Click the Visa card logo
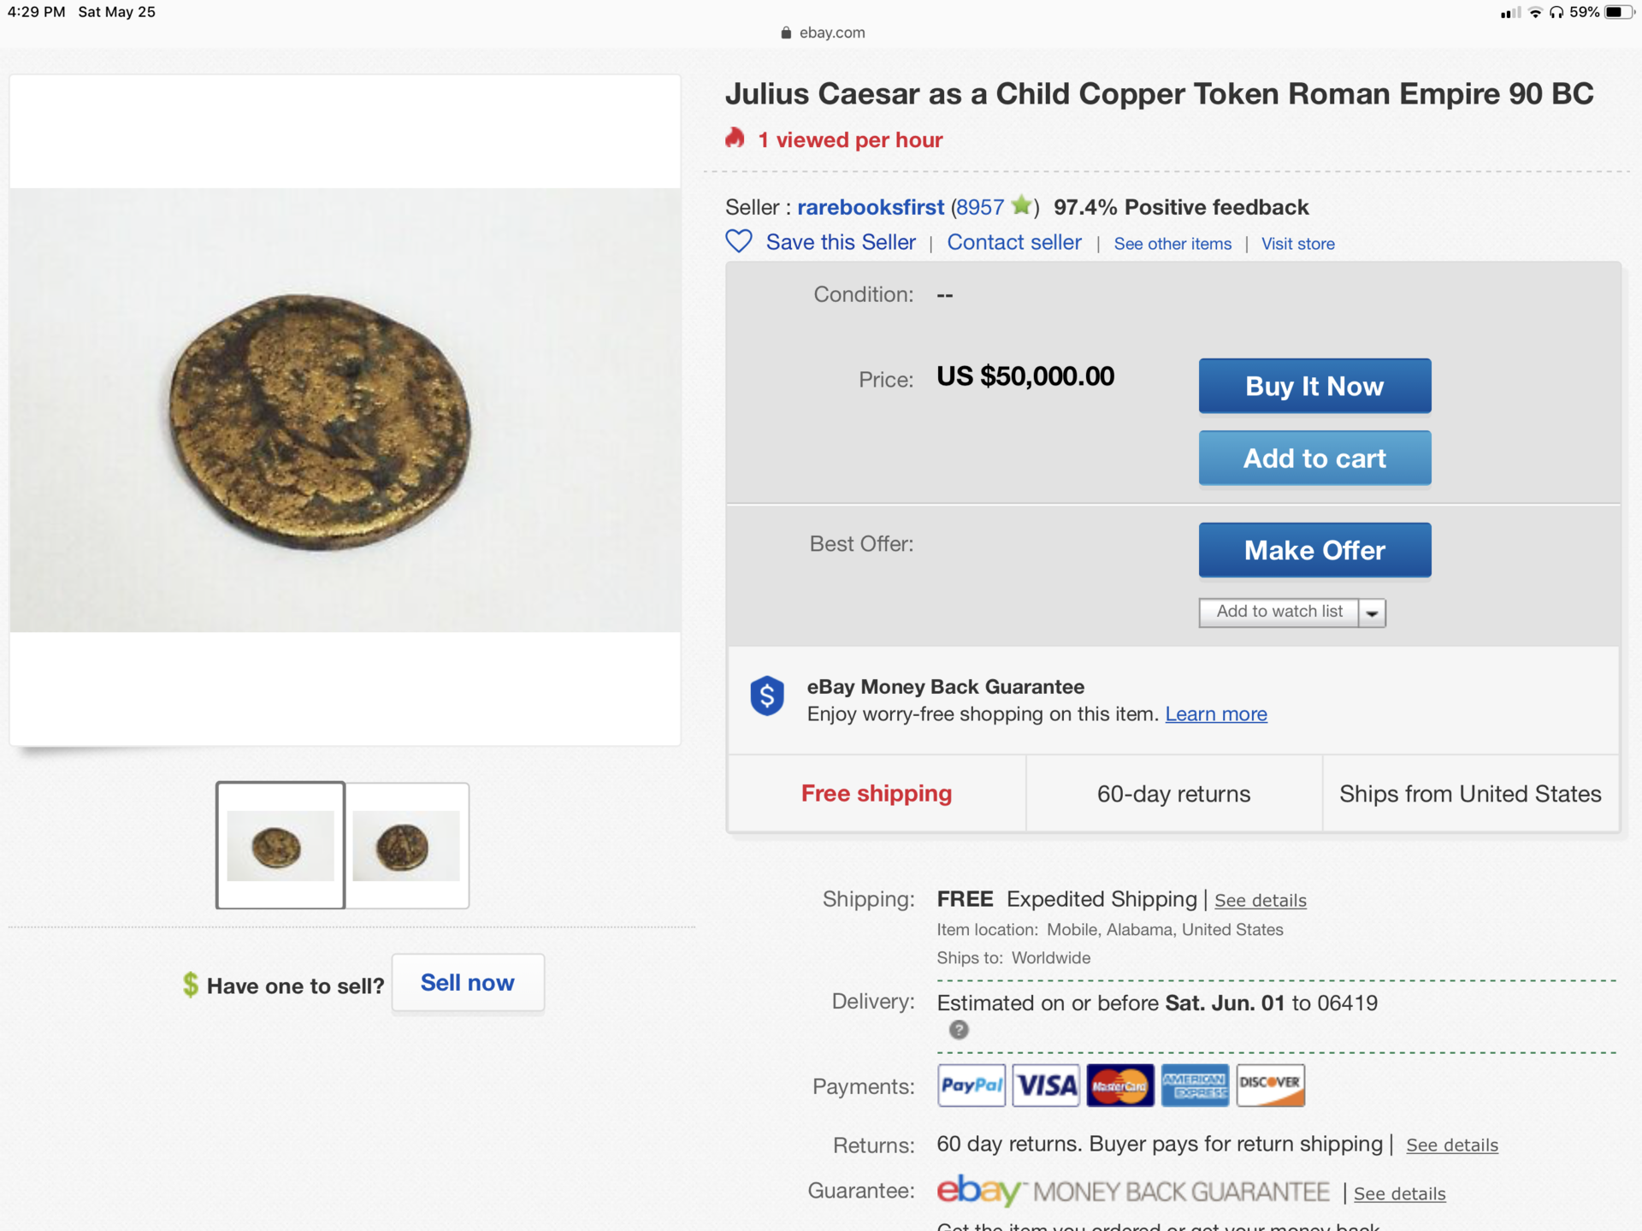This screenshot has width=1642, height=1231. click(x=1046, y=1086)
